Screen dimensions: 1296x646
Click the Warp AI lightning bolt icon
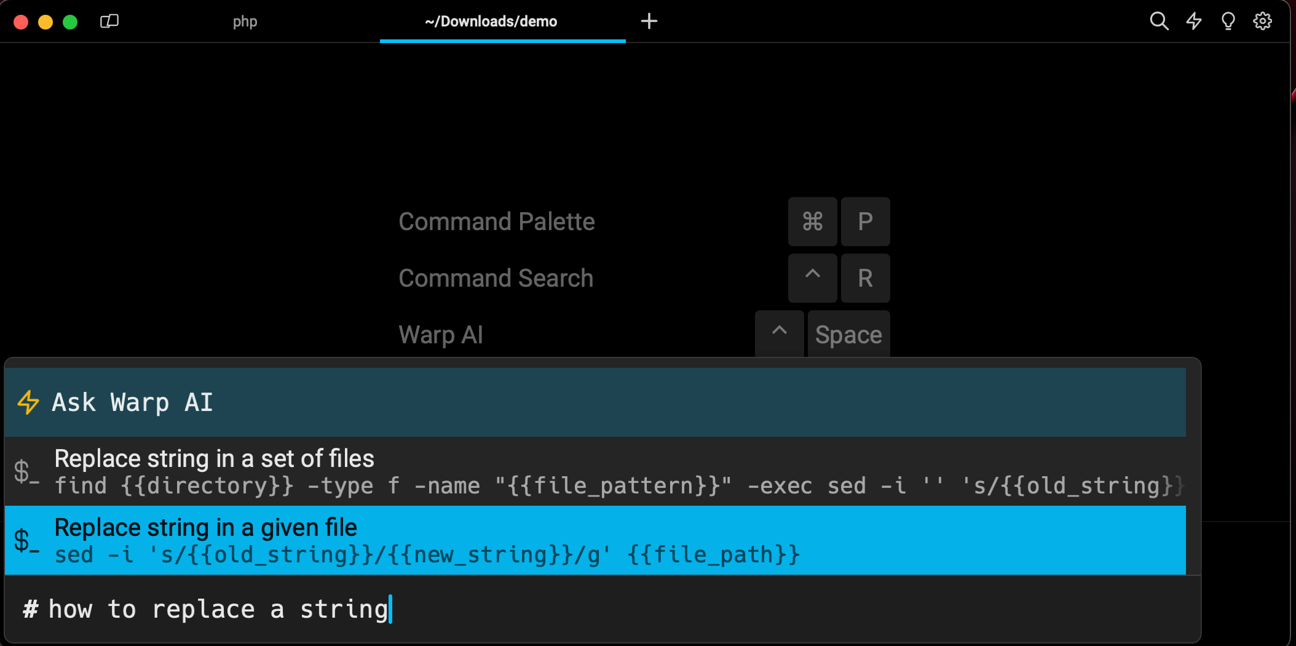pyautogui.click(x=1193, y=22)
